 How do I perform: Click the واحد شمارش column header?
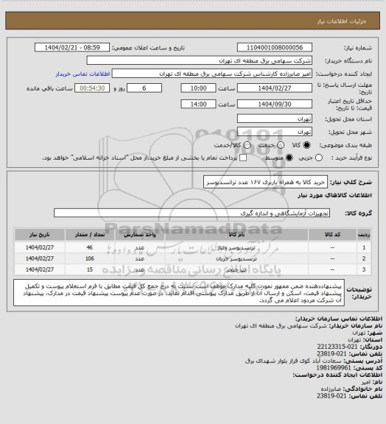tap(140, 235)
